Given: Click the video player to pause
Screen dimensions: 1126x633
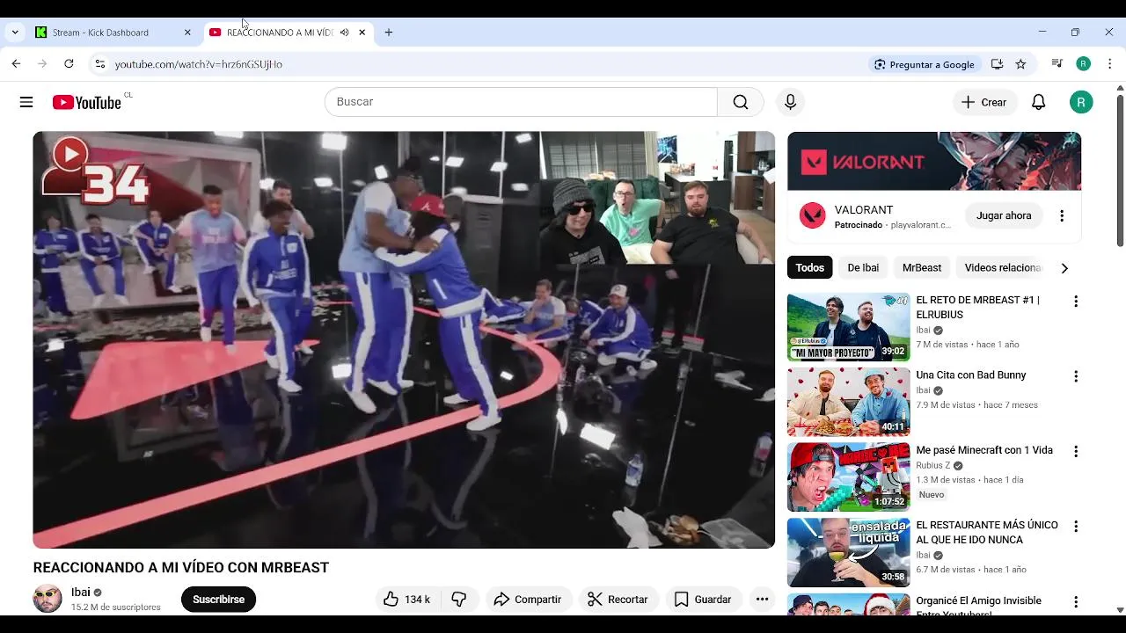Looking at the screenshot, I should [404, 339].
